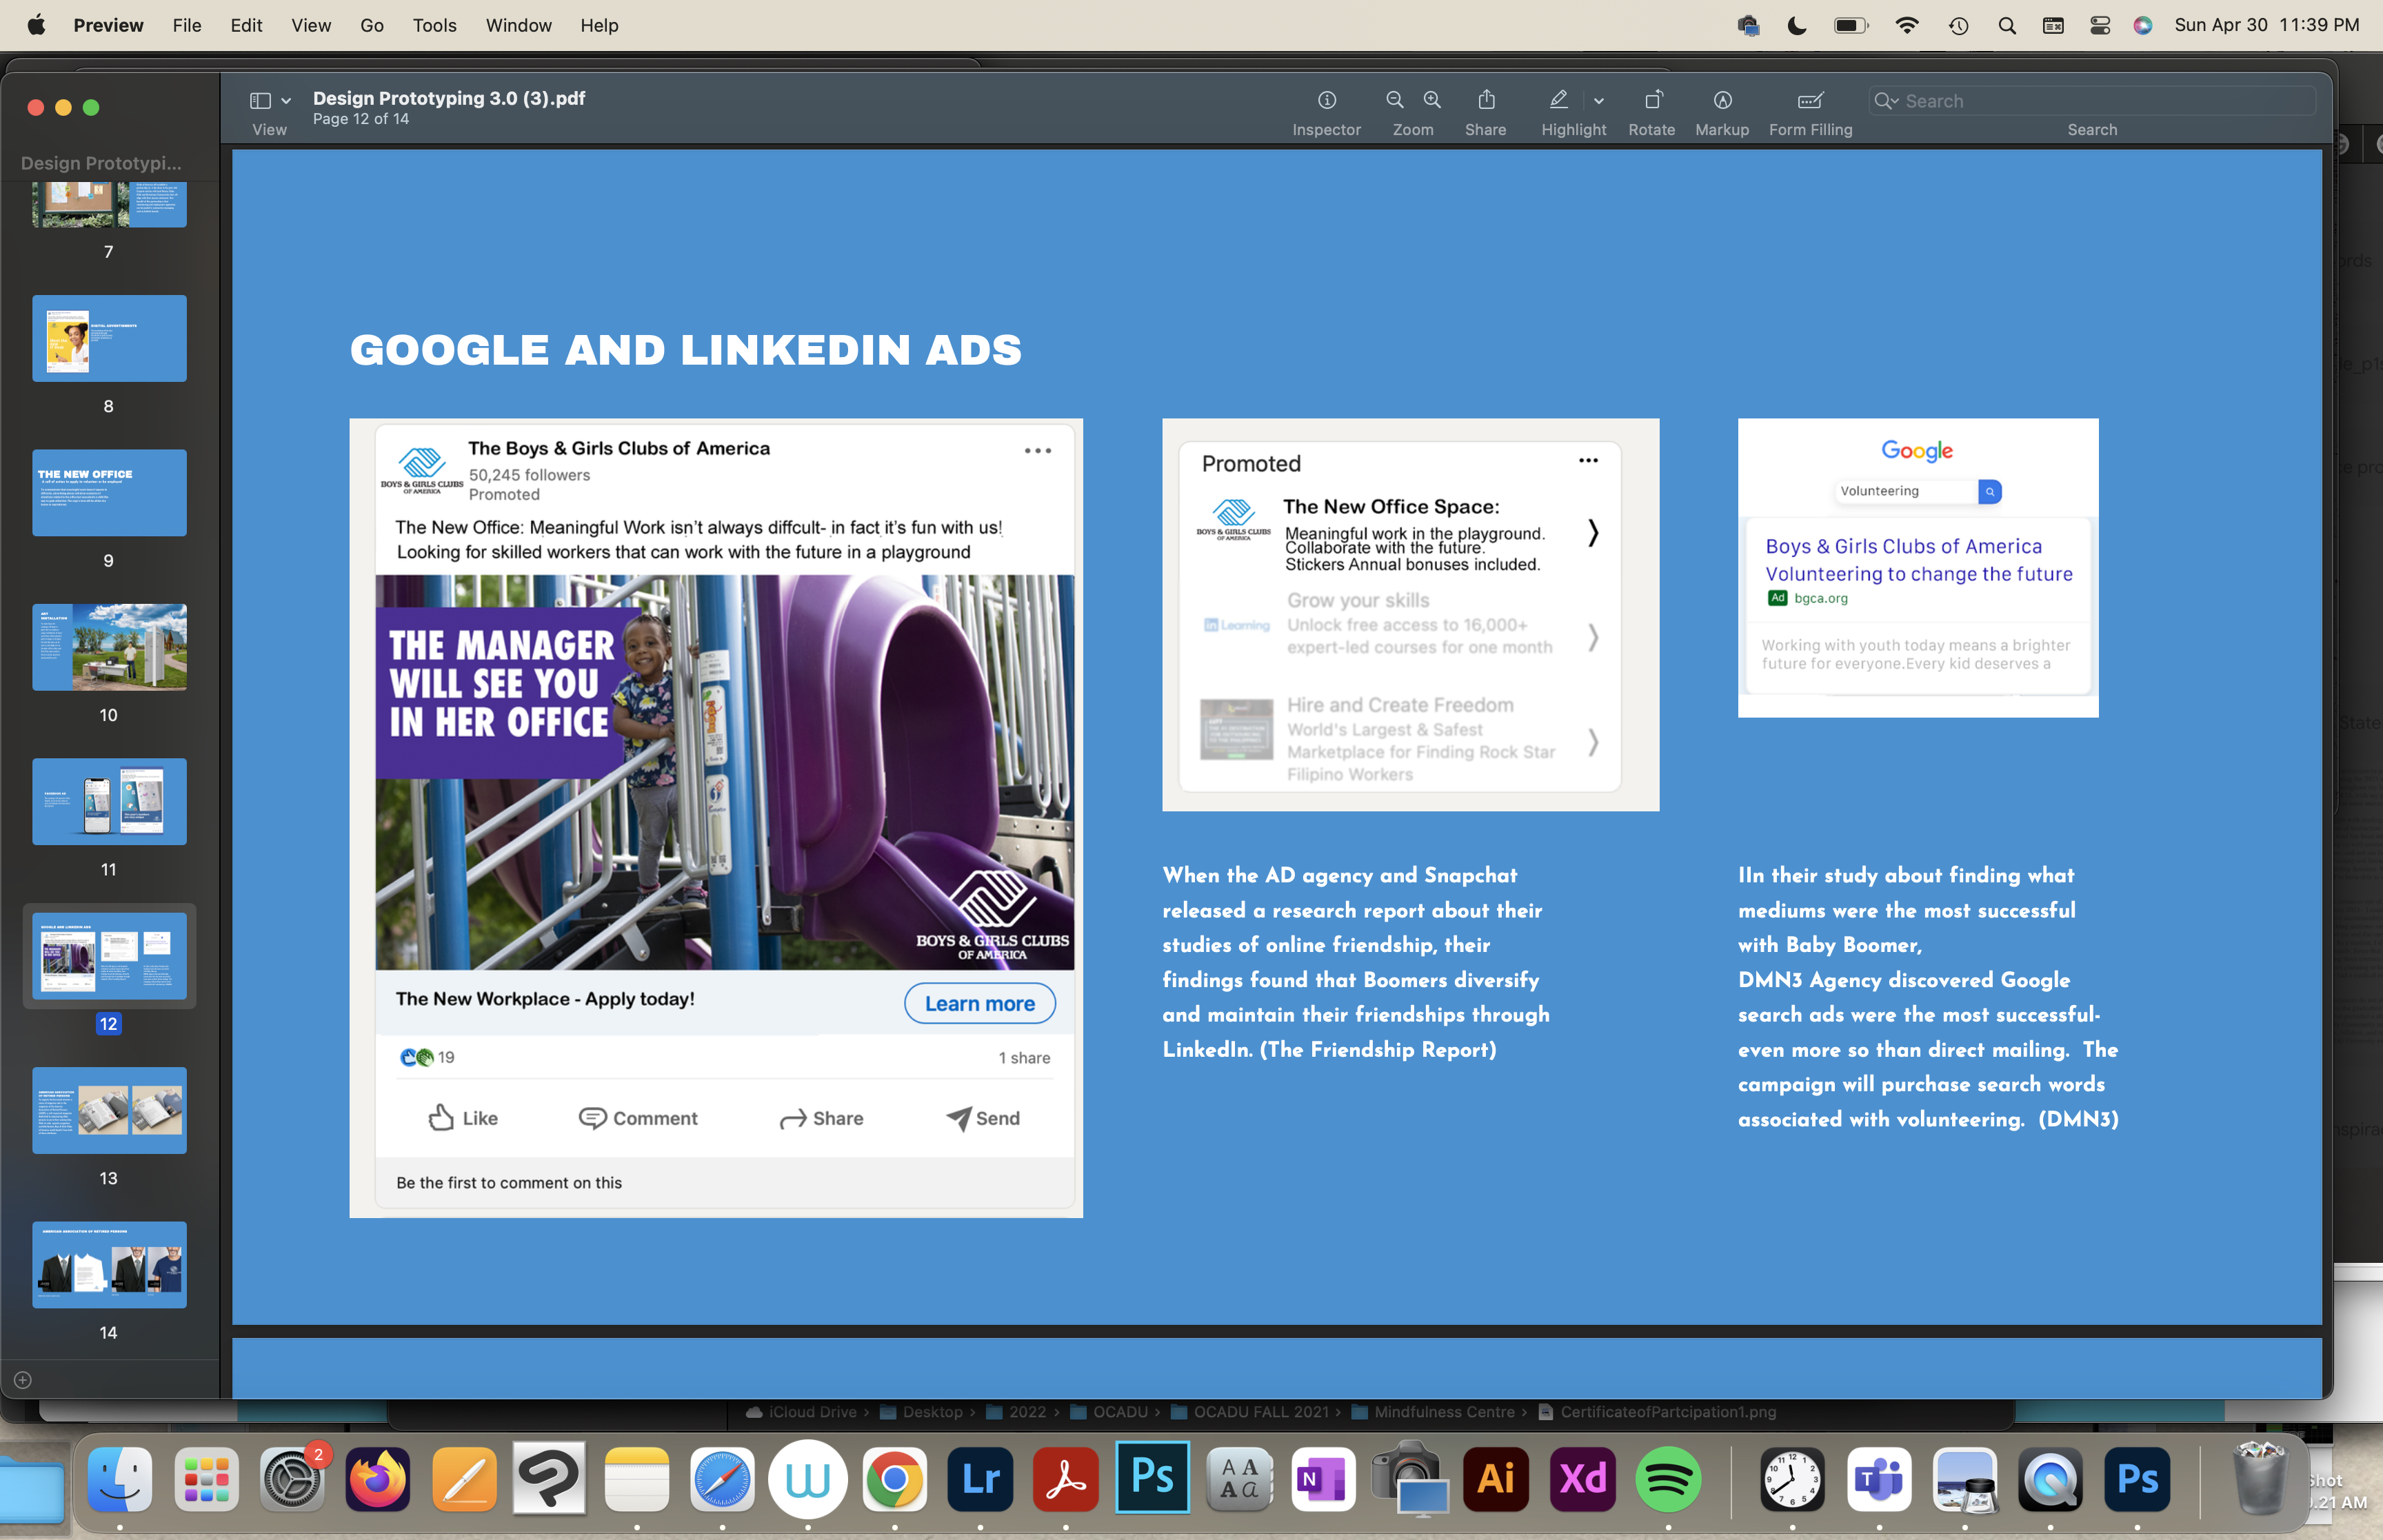Open search options magnifier dropdown

click(1886, 101)
